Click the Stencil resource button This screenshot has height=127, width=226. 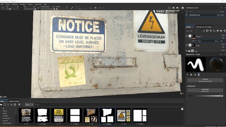point(205,80)
